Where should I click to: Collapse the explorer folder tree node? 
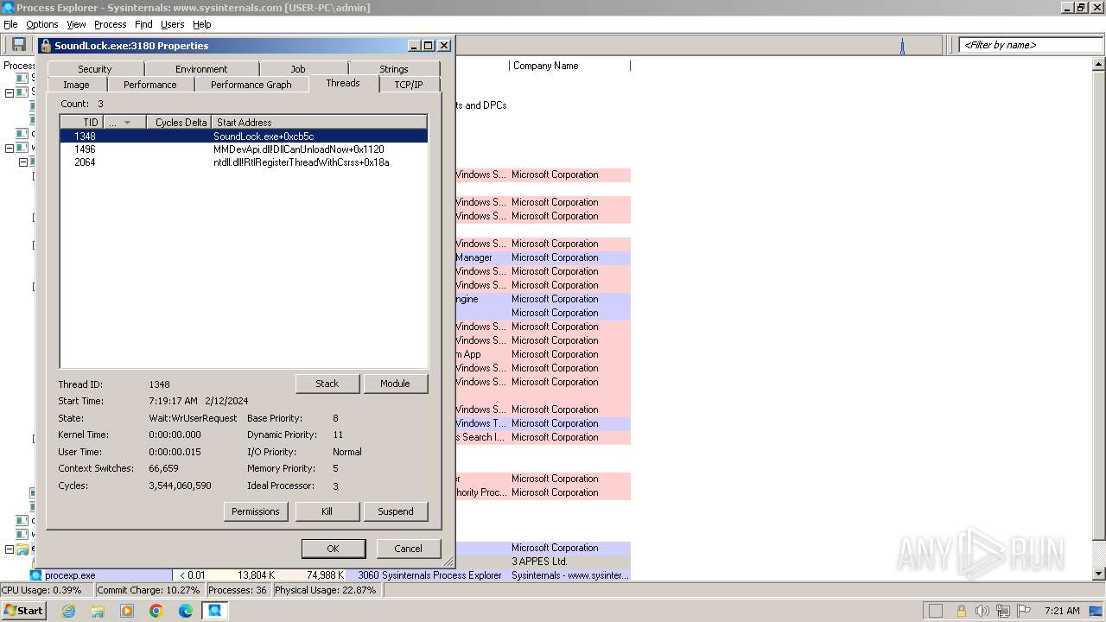click(x=10, y=549)
